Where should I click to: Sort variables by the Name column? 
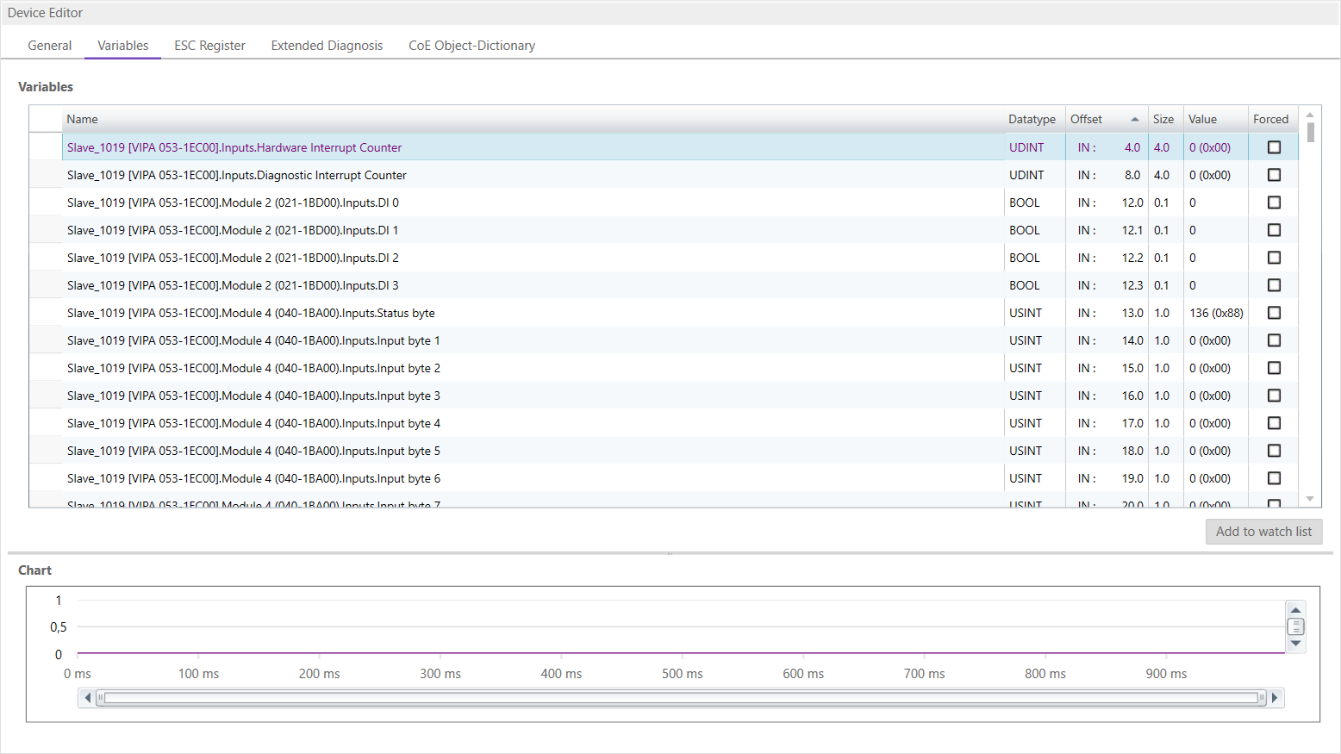click(x=83, y=120)
